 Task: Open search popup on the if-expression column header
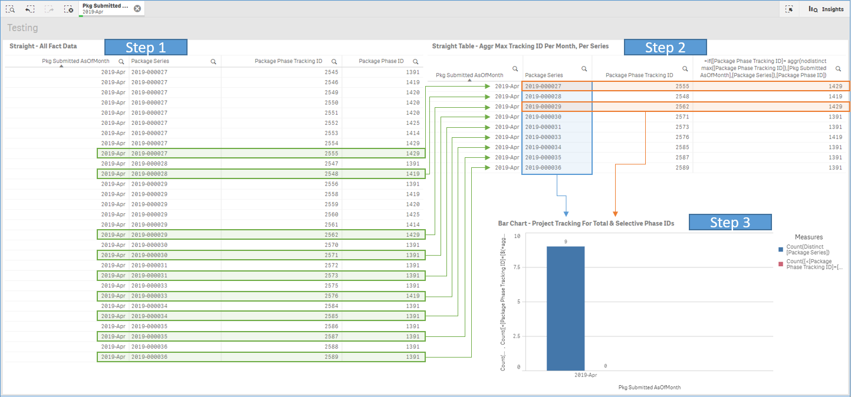click(838, 68)
